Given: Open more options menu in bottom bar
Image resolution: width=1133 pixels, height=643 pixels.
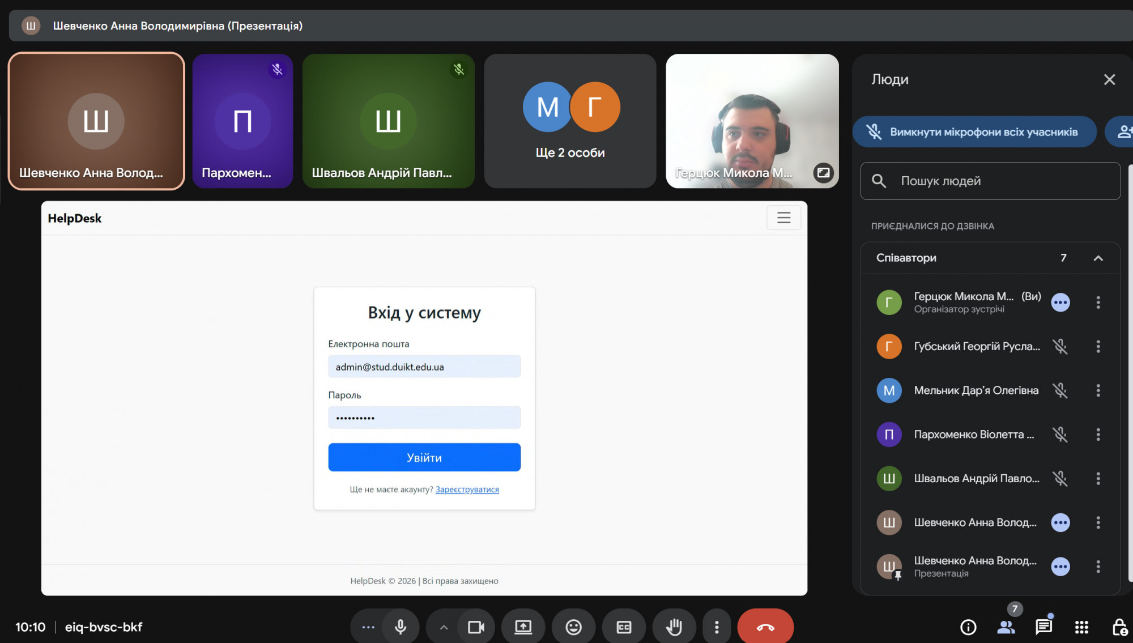Looking at the screenshot, I should 717,627.
